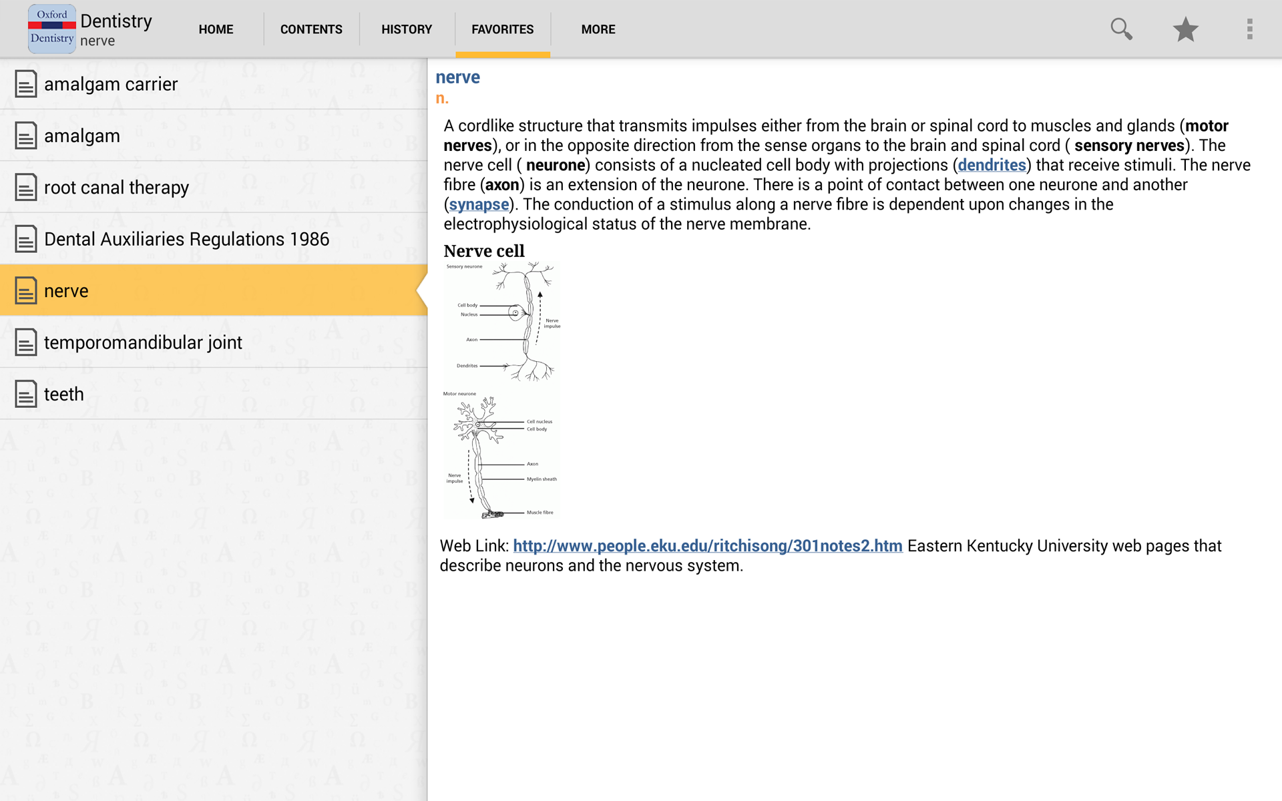Image resolution: width=1282 pixels, height=801 pixels.
Task: Open the teeth favorite entry
Action: coord(214,394)
